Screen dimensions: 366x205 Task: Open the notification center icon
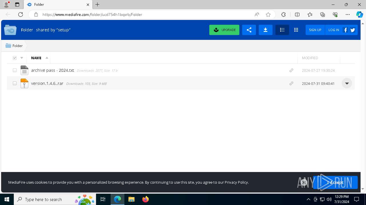click(x=357, y=199)
